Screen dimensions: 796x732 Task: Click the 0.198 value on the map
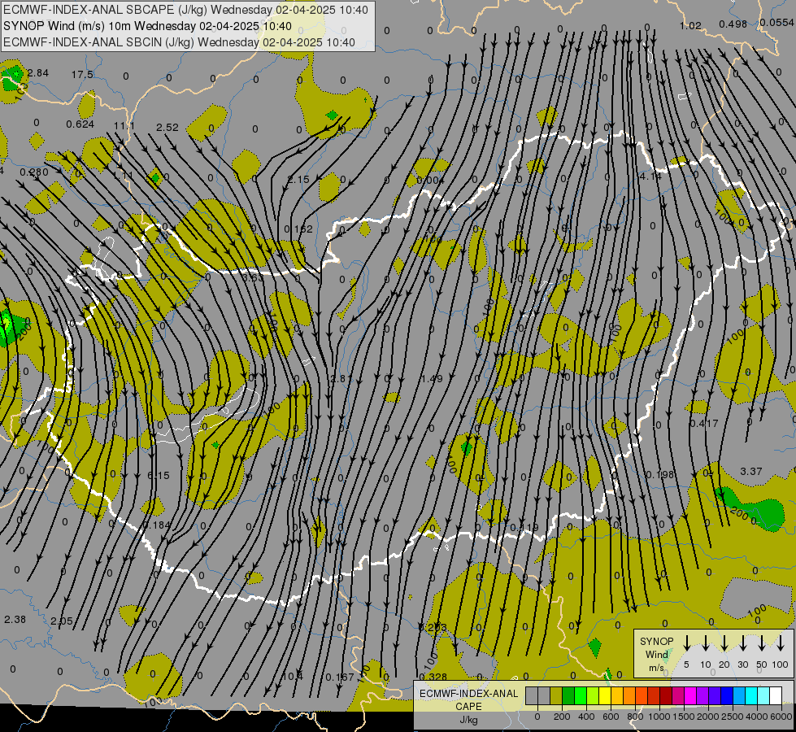(660, 474)
